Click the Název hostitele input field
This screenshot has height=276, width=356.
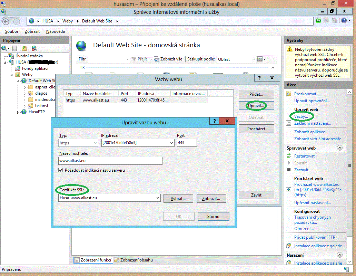pos(110,161)
